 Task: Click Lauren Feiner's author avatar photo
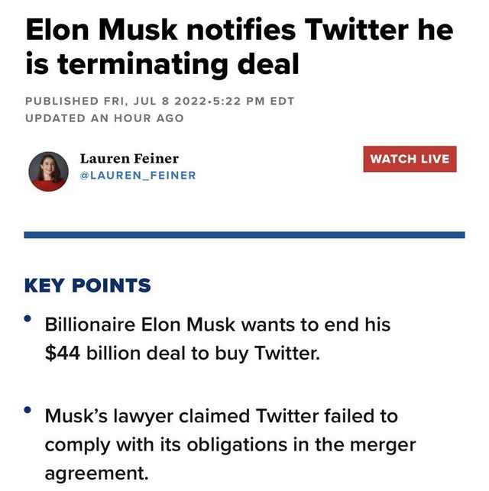click(x=48, y=170)
